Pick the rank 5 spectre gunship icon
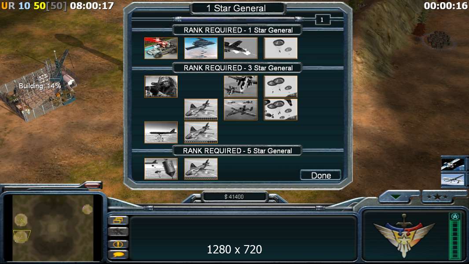 tap(201, 169)
